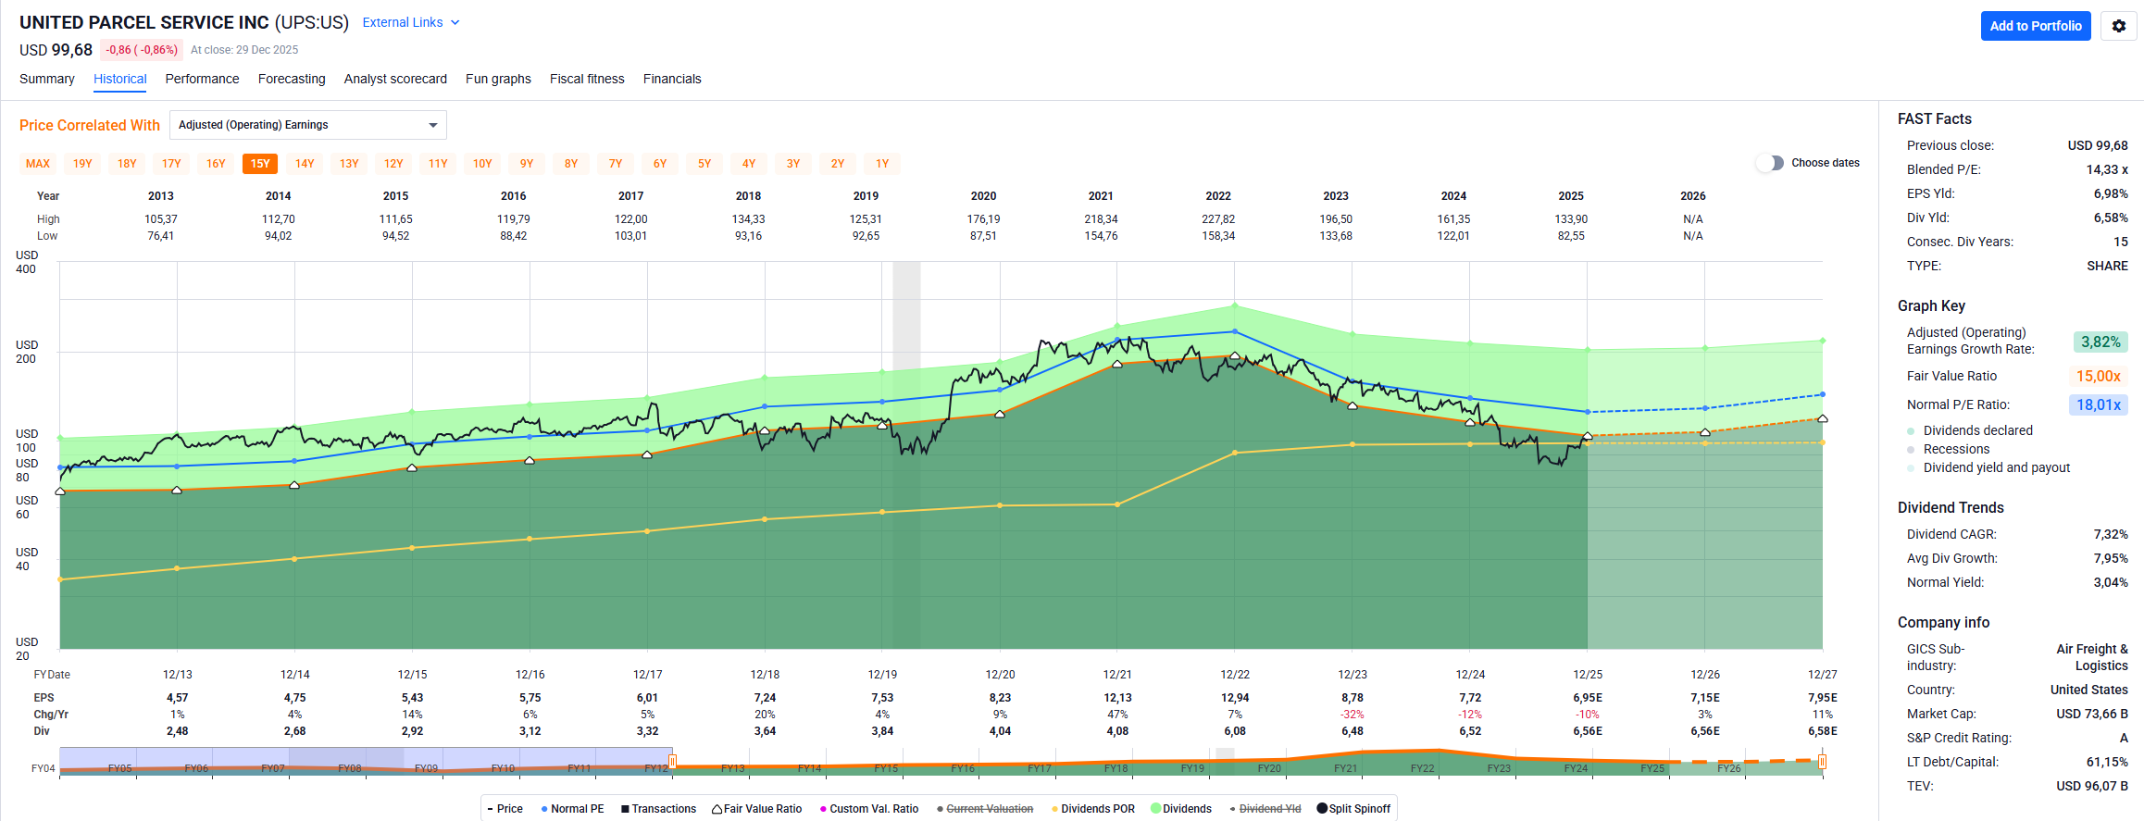Open the Financials tab
This screenshot has width=2144, height=821.
[672, 79]
